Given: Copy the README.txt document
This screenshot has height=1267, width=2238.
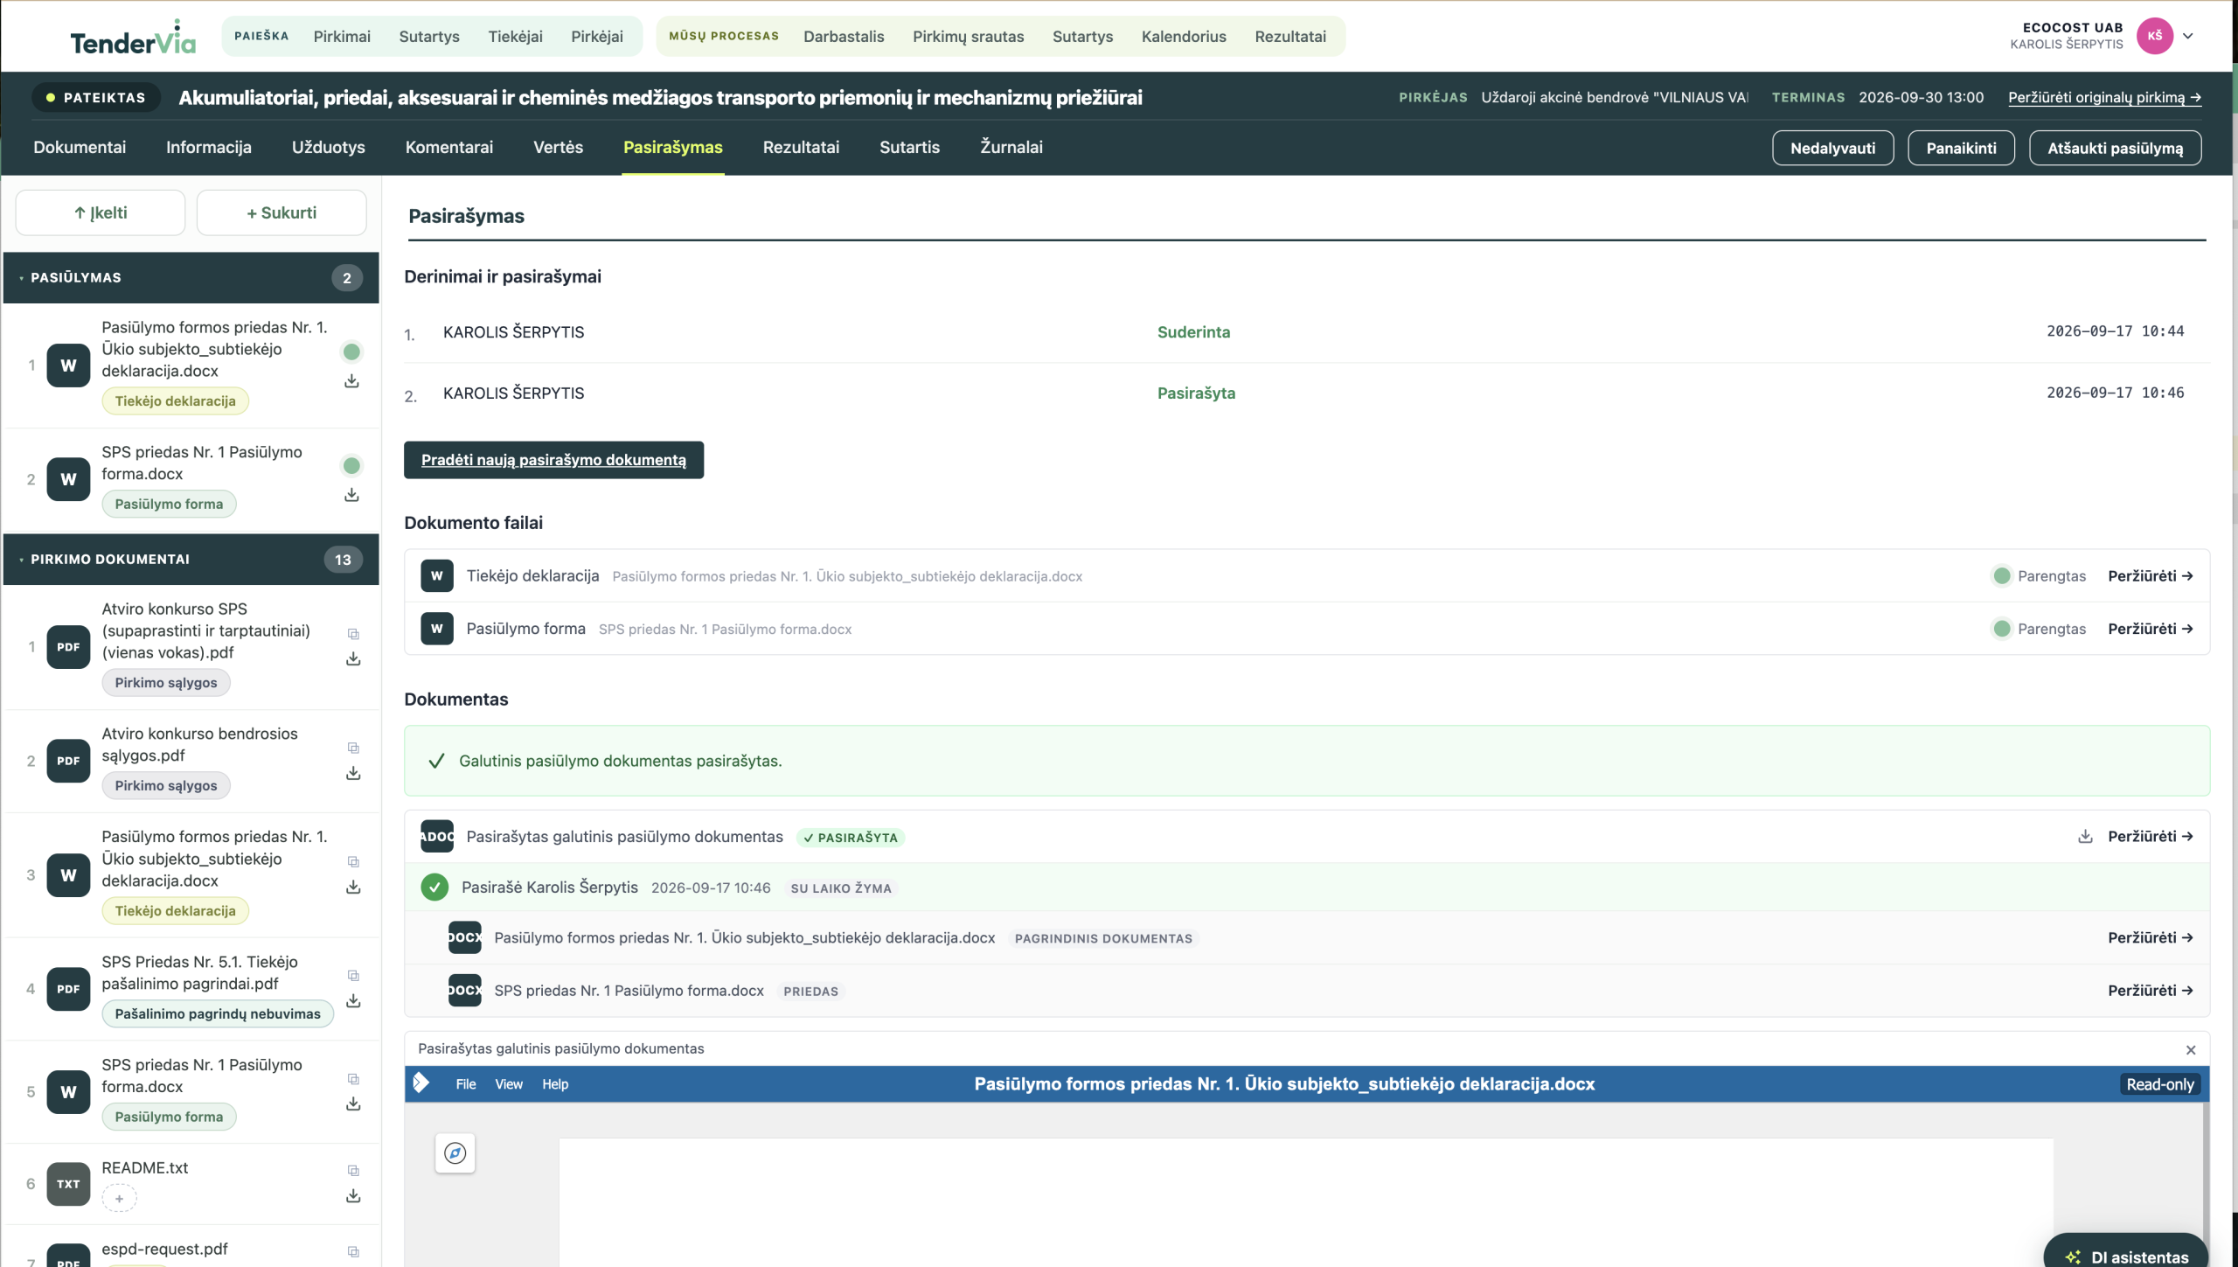Looking at the screenshot, I should [x=353, y=1170].
